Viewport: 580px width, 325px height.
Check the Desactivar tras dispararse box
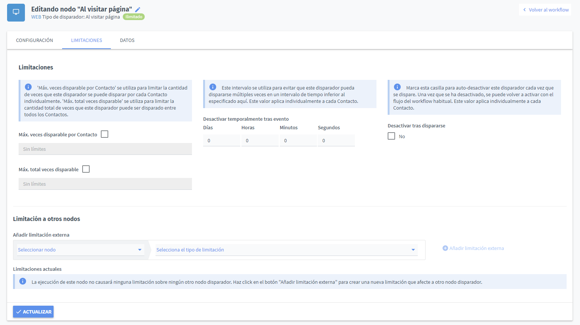pos(391,136)
